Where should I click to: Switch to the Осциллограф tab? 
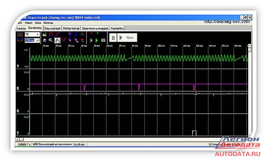(53, 28)
